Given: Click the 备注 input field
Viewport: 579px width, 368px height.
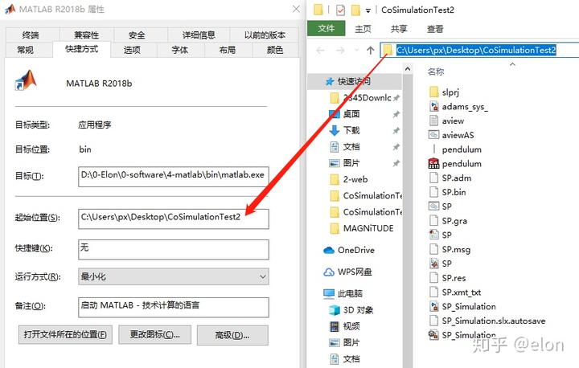Looking at the screenshot, I should point(174,307).
